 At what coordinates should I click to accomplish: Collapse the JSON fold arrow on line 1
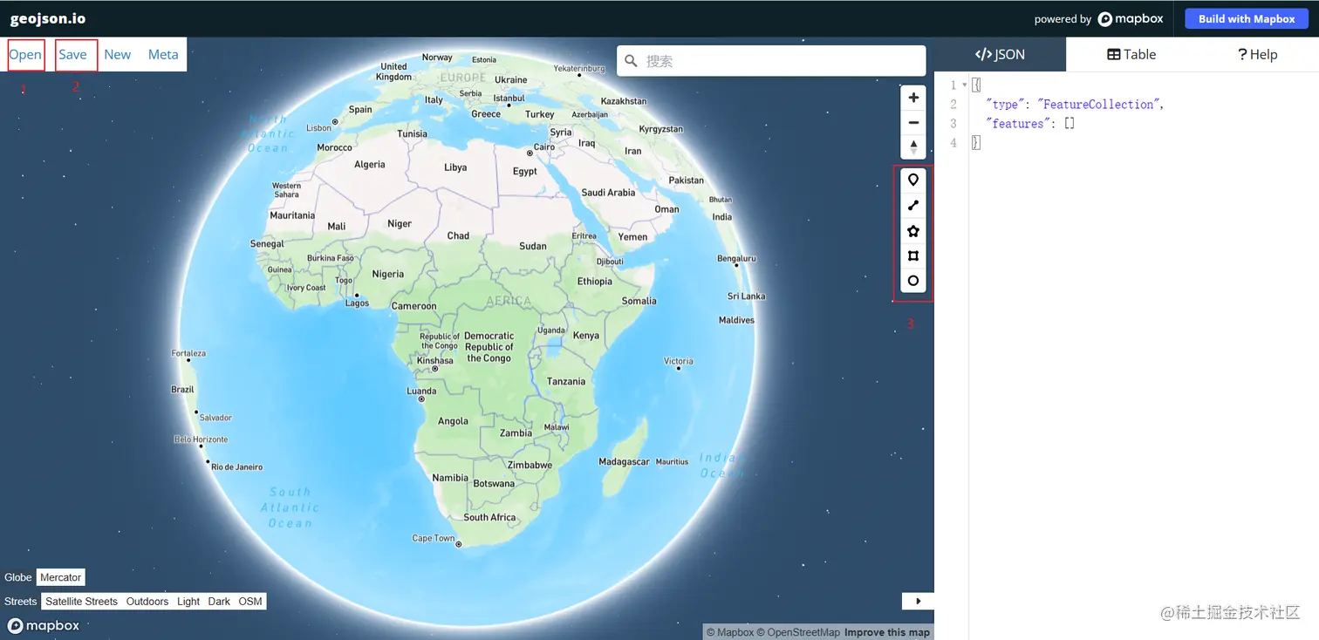[964, 85]
